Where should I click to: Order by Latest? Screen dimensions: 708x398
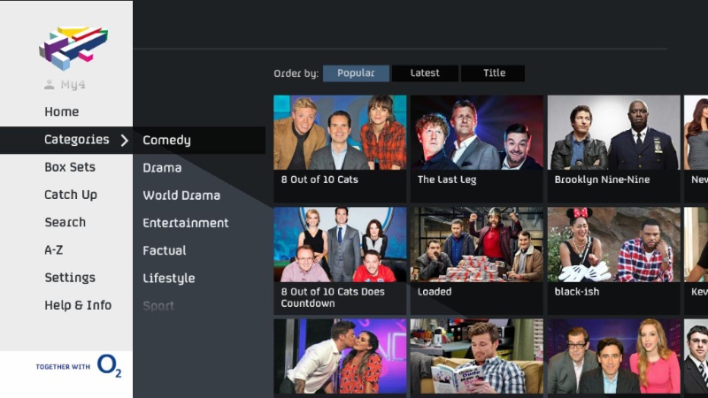(x=425, y=73)
